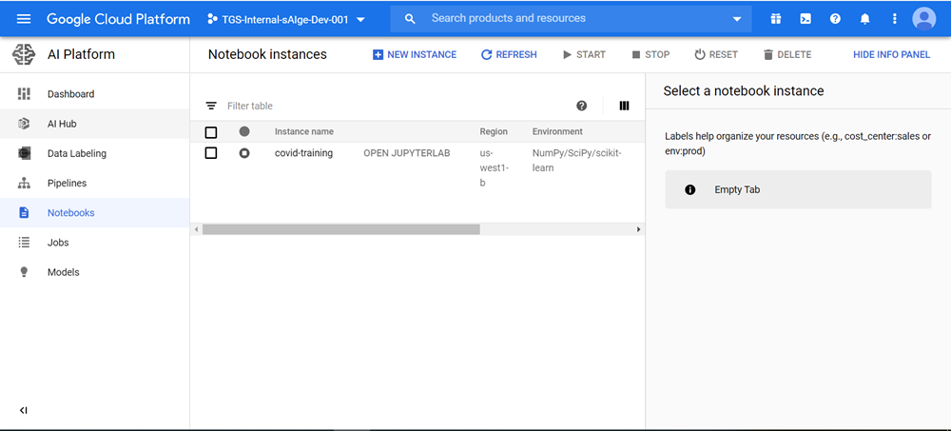Open Jobs in the sidebar
The image size is (951, 431).
point(94,243)
